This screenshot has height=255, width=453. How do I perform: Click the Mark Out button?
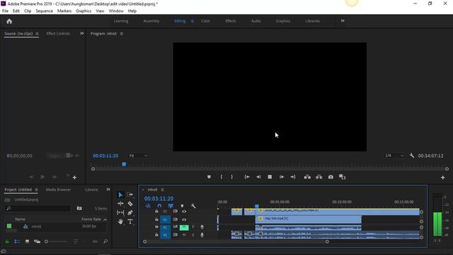pos(231,177)
